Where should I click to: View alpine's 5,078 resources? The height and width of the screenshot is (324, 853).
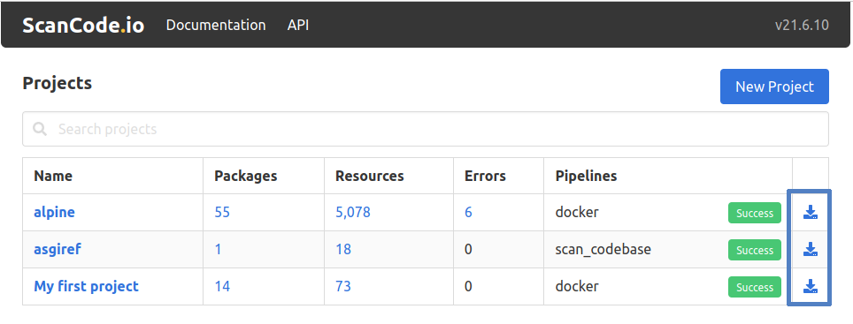tap(353, 212)
